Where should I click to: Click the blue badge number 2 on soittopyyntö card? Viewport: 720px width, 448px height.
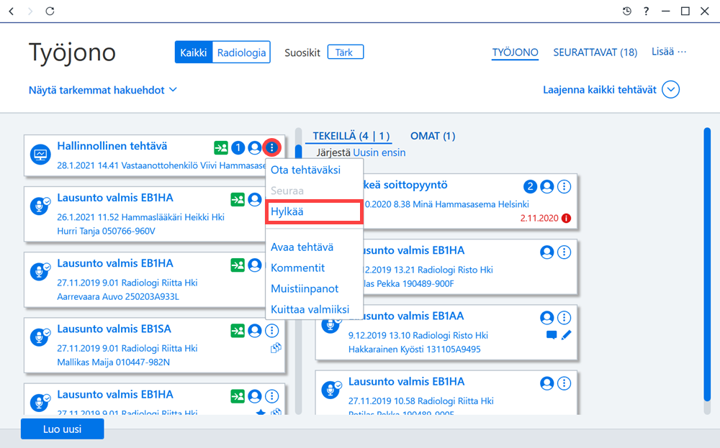click(x=530, y=187)
